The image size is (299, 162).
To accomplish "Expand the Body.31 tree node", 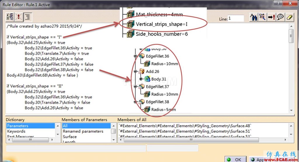I will [141, 79].
